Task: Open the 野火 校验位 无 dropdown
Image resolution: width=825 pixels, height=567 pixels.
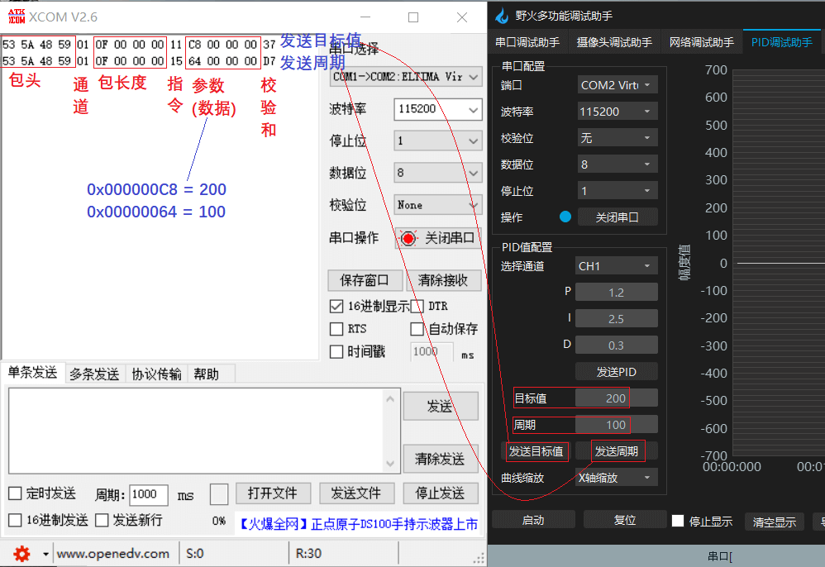Action: pos(618,138)
